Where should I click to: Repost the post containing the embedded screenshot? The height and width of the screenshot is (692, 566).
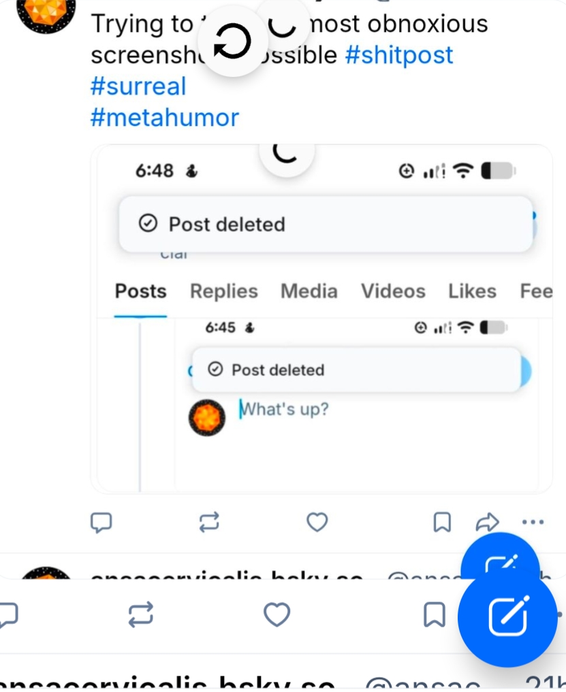click(209, 522)
